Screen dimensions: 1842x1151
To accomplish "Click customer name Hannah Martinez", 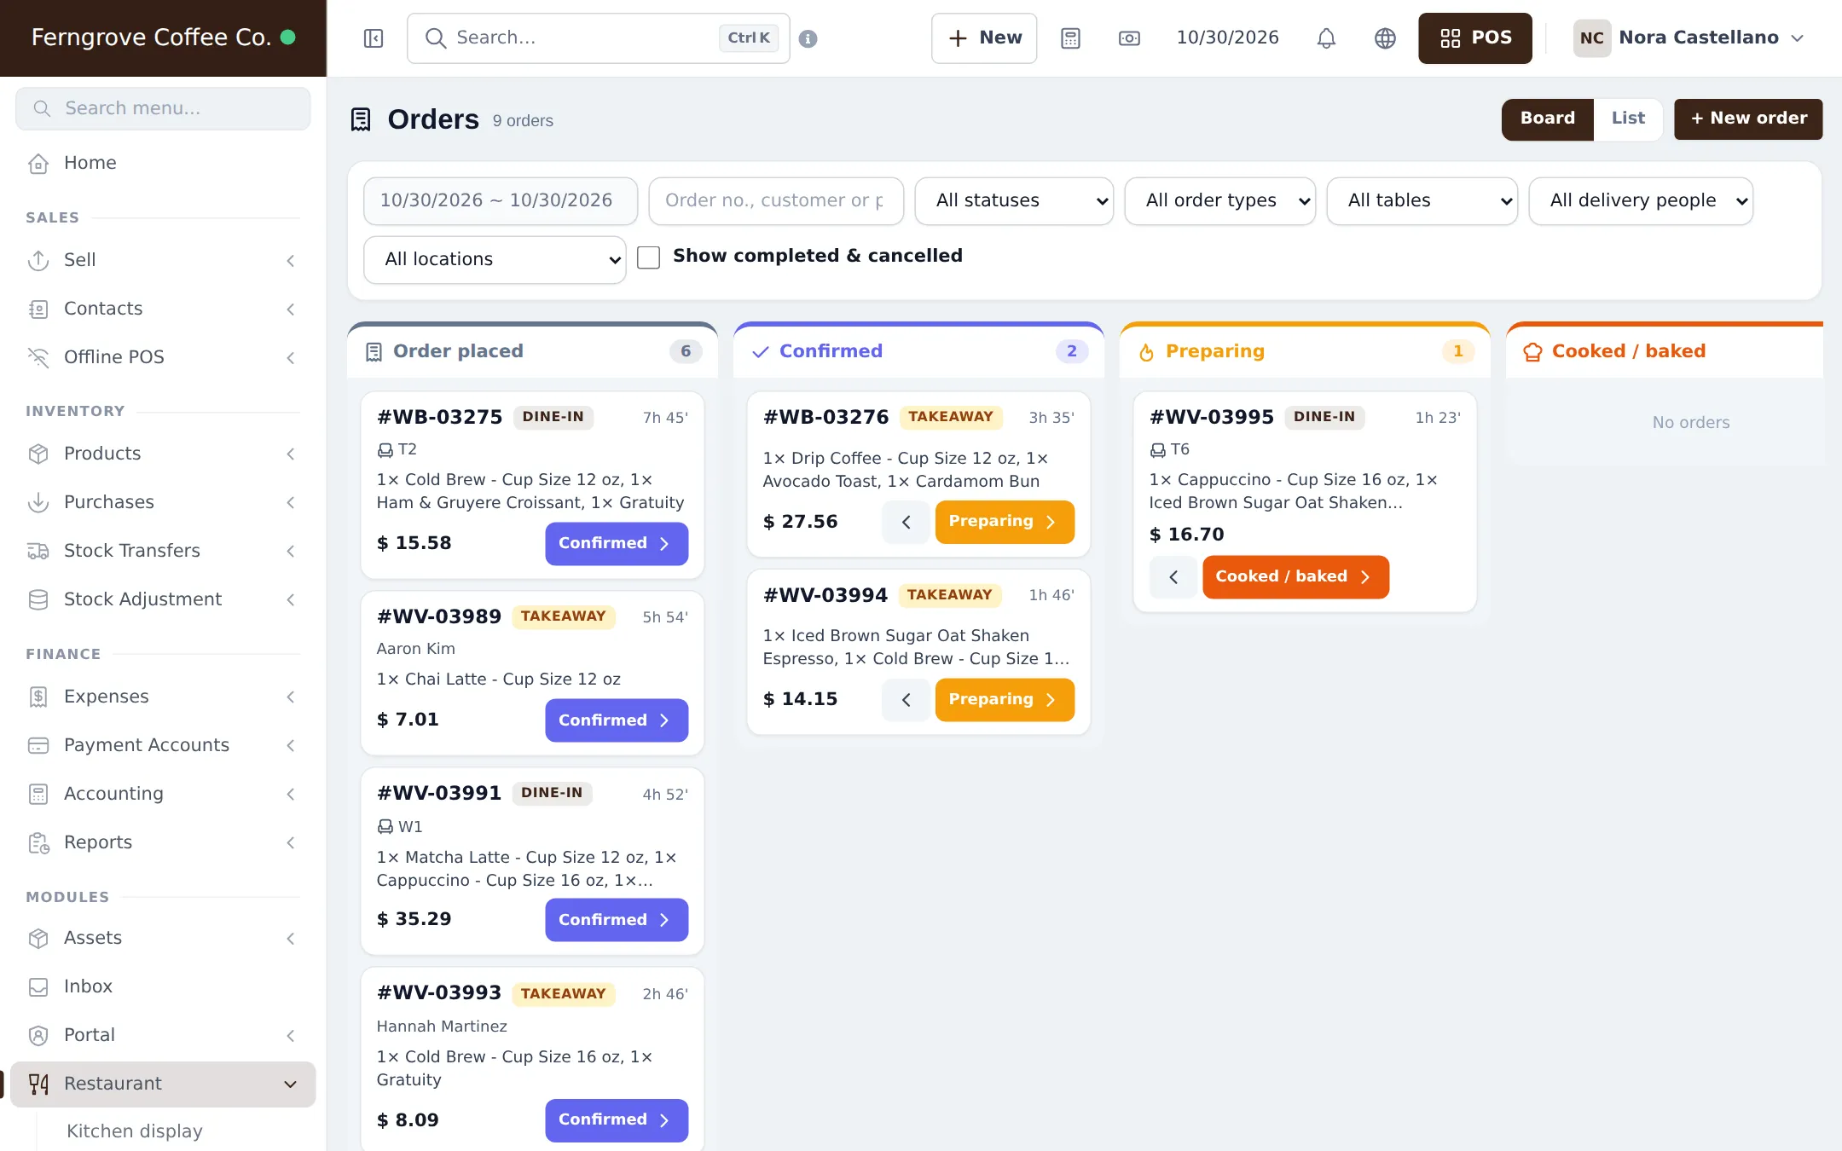I will click(442, 1027).
